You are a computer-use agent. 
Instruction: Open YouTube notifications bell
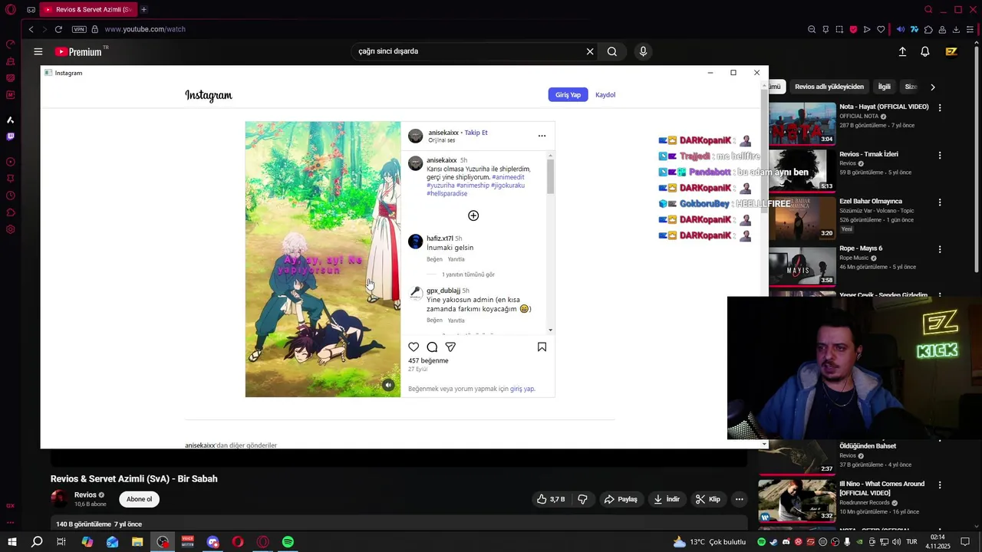coord(925,51)
